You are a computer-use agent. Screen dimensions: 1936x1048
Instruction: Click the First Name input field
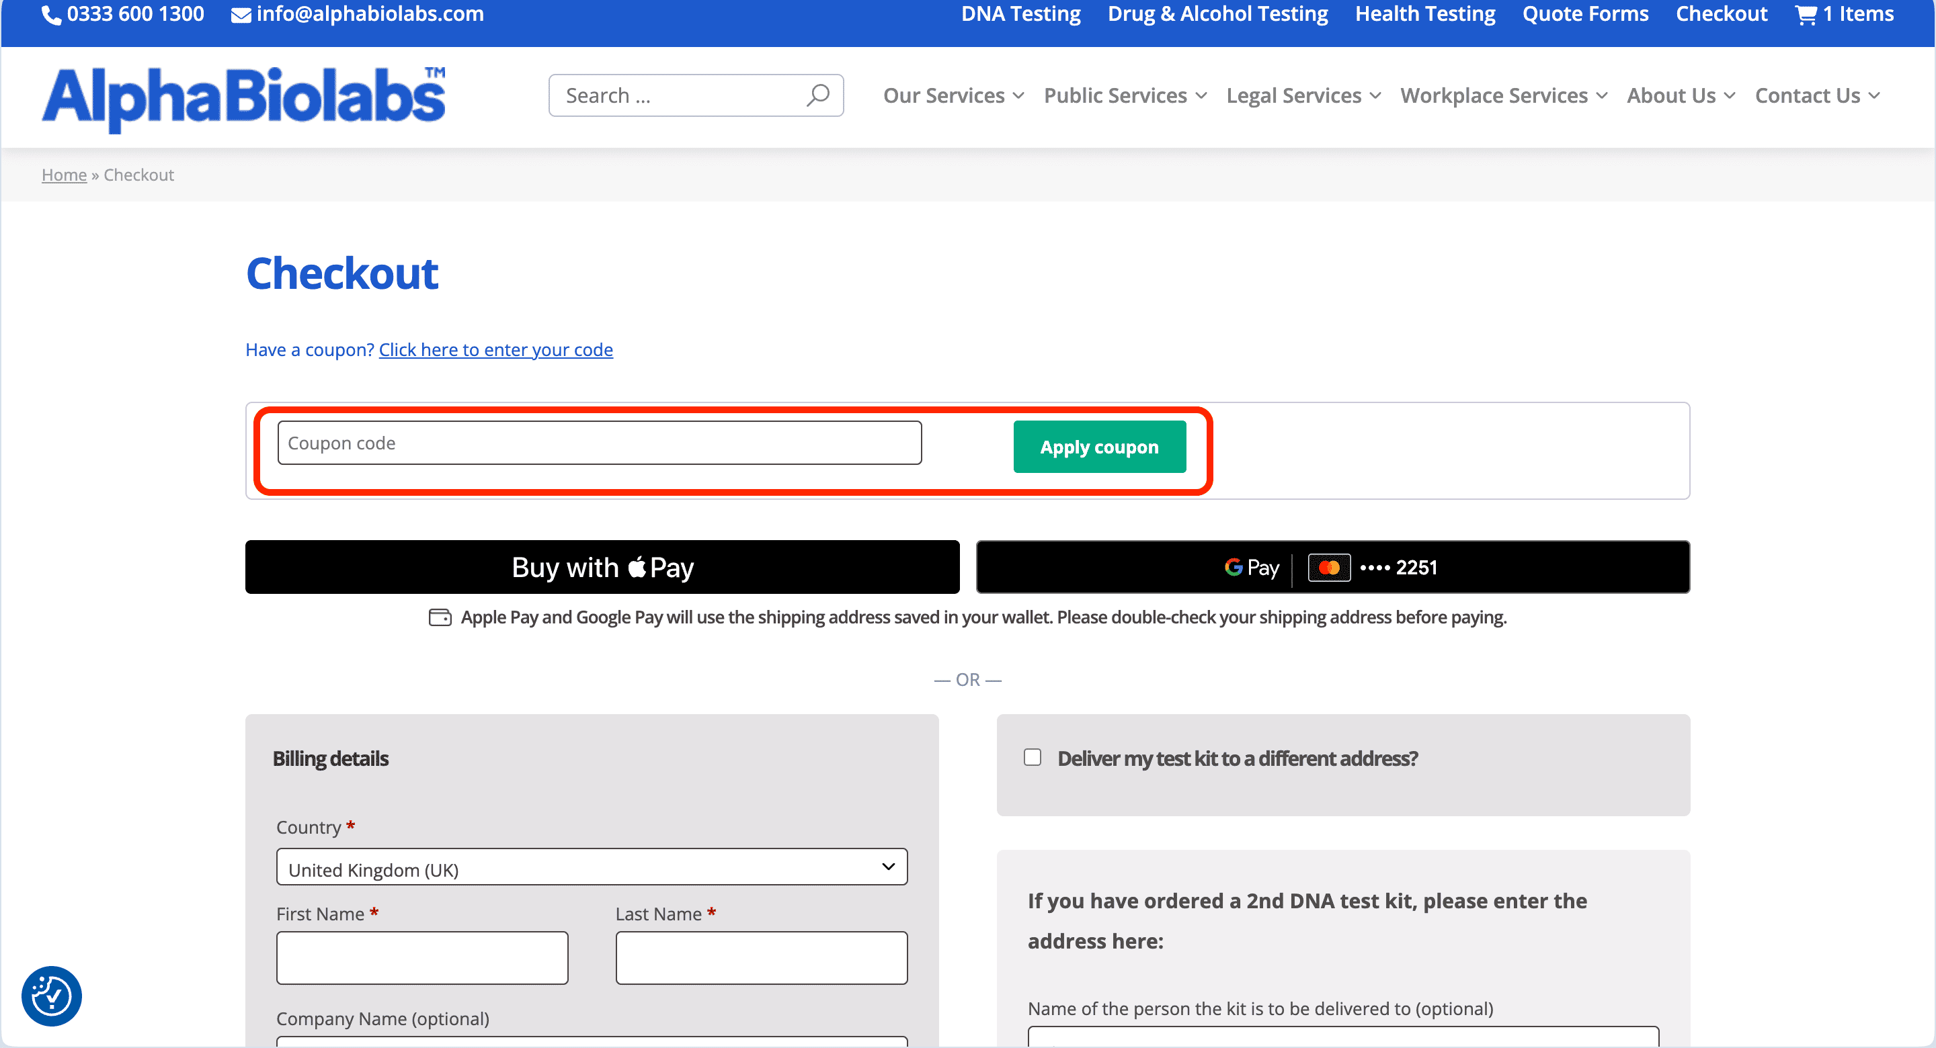[421, 958]
